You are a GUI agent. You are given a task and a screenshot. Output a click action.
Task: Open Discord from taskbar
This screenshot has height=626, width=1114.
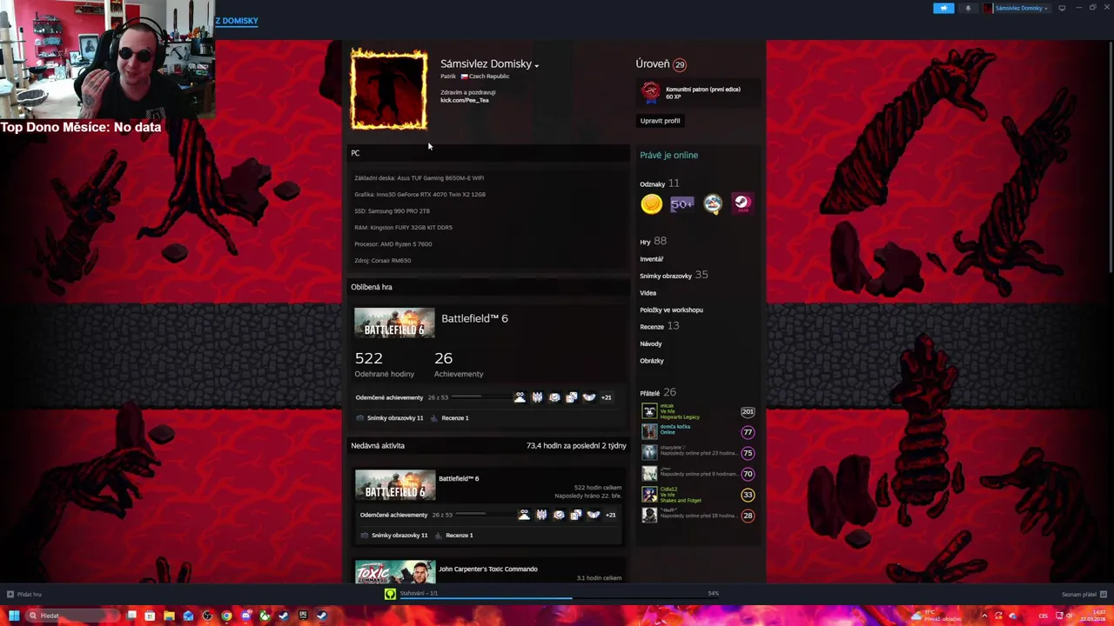tap(245, 616)
